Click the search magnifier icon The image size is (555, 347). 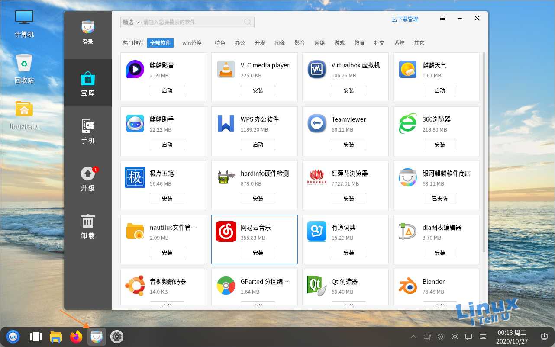[x=248, y=22]
